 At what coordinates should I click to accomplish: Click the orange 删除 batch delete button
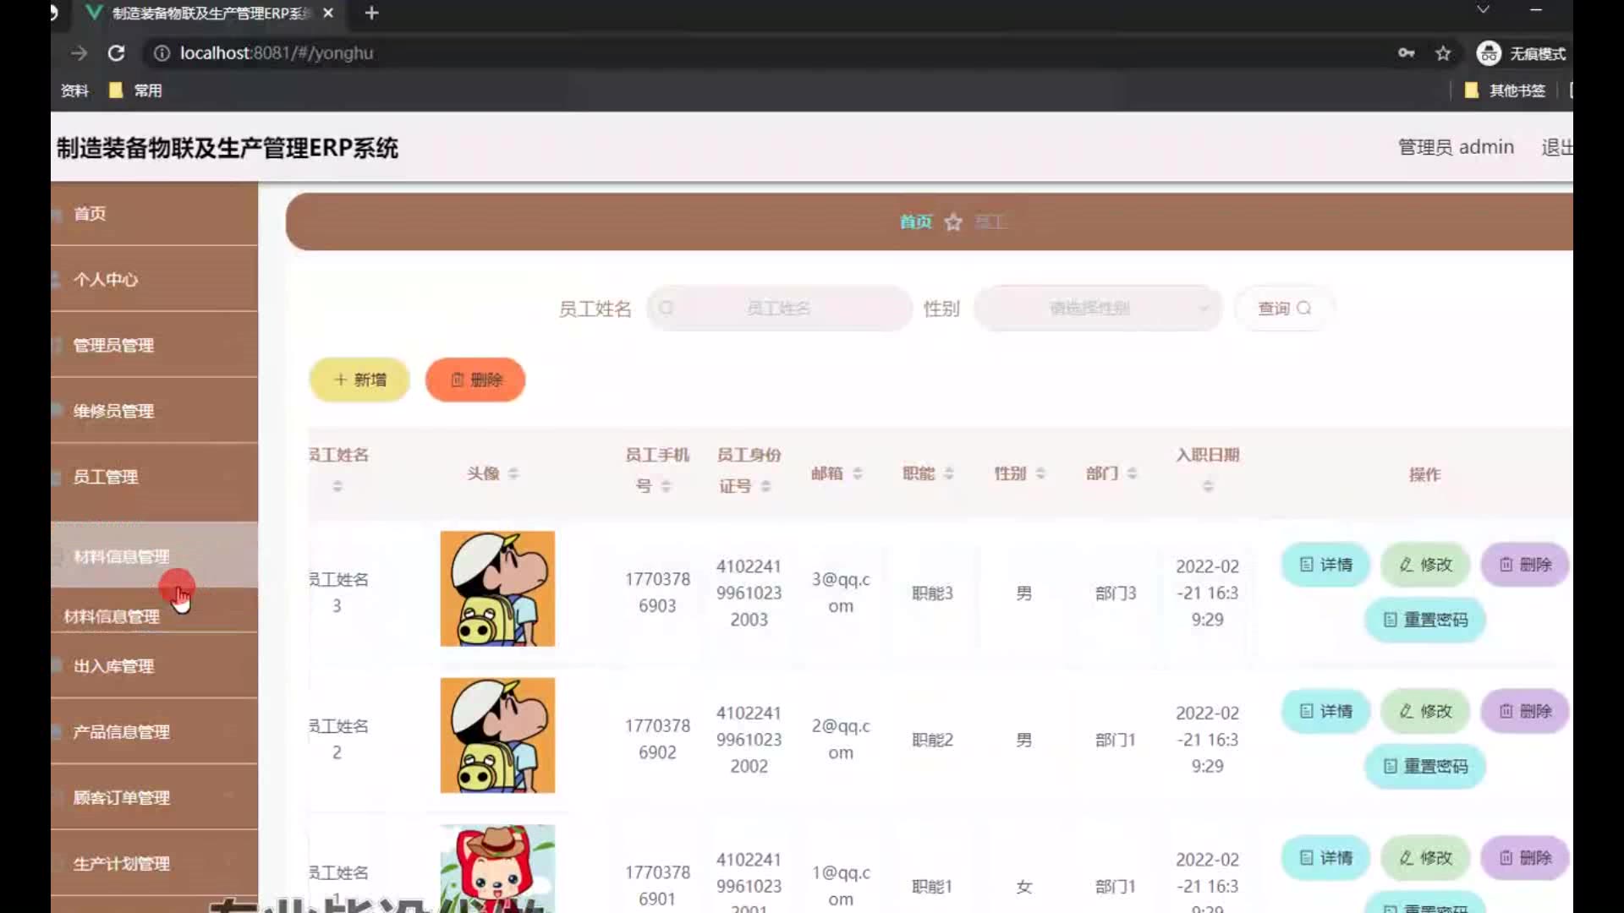click(x=475, y=380)
